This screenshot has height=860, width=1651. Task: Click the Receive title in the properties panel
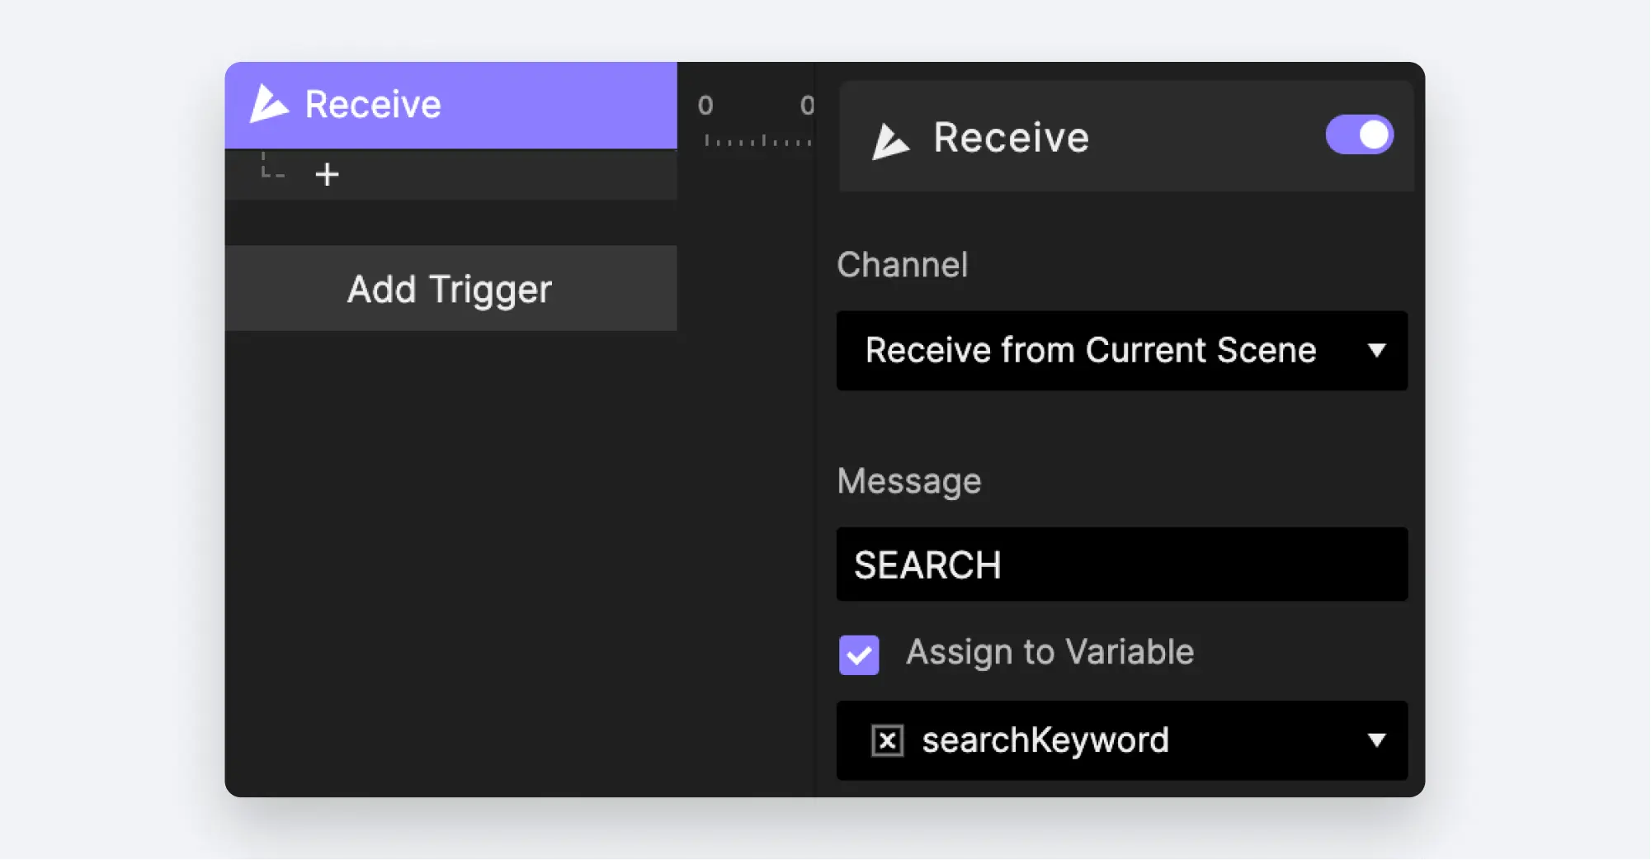1011,137
